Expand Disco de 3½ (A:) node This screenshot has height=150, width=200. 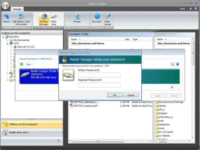pyautogui.click(x=11, y=47)
